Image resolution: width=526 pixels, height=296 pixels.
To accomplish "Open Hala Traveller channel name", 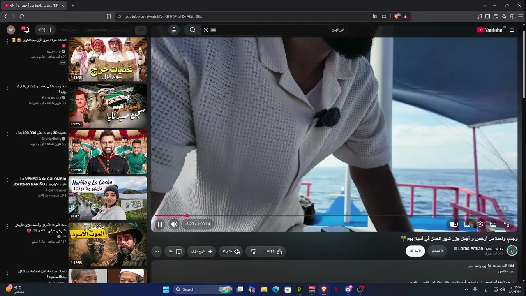I will point(56,190).
